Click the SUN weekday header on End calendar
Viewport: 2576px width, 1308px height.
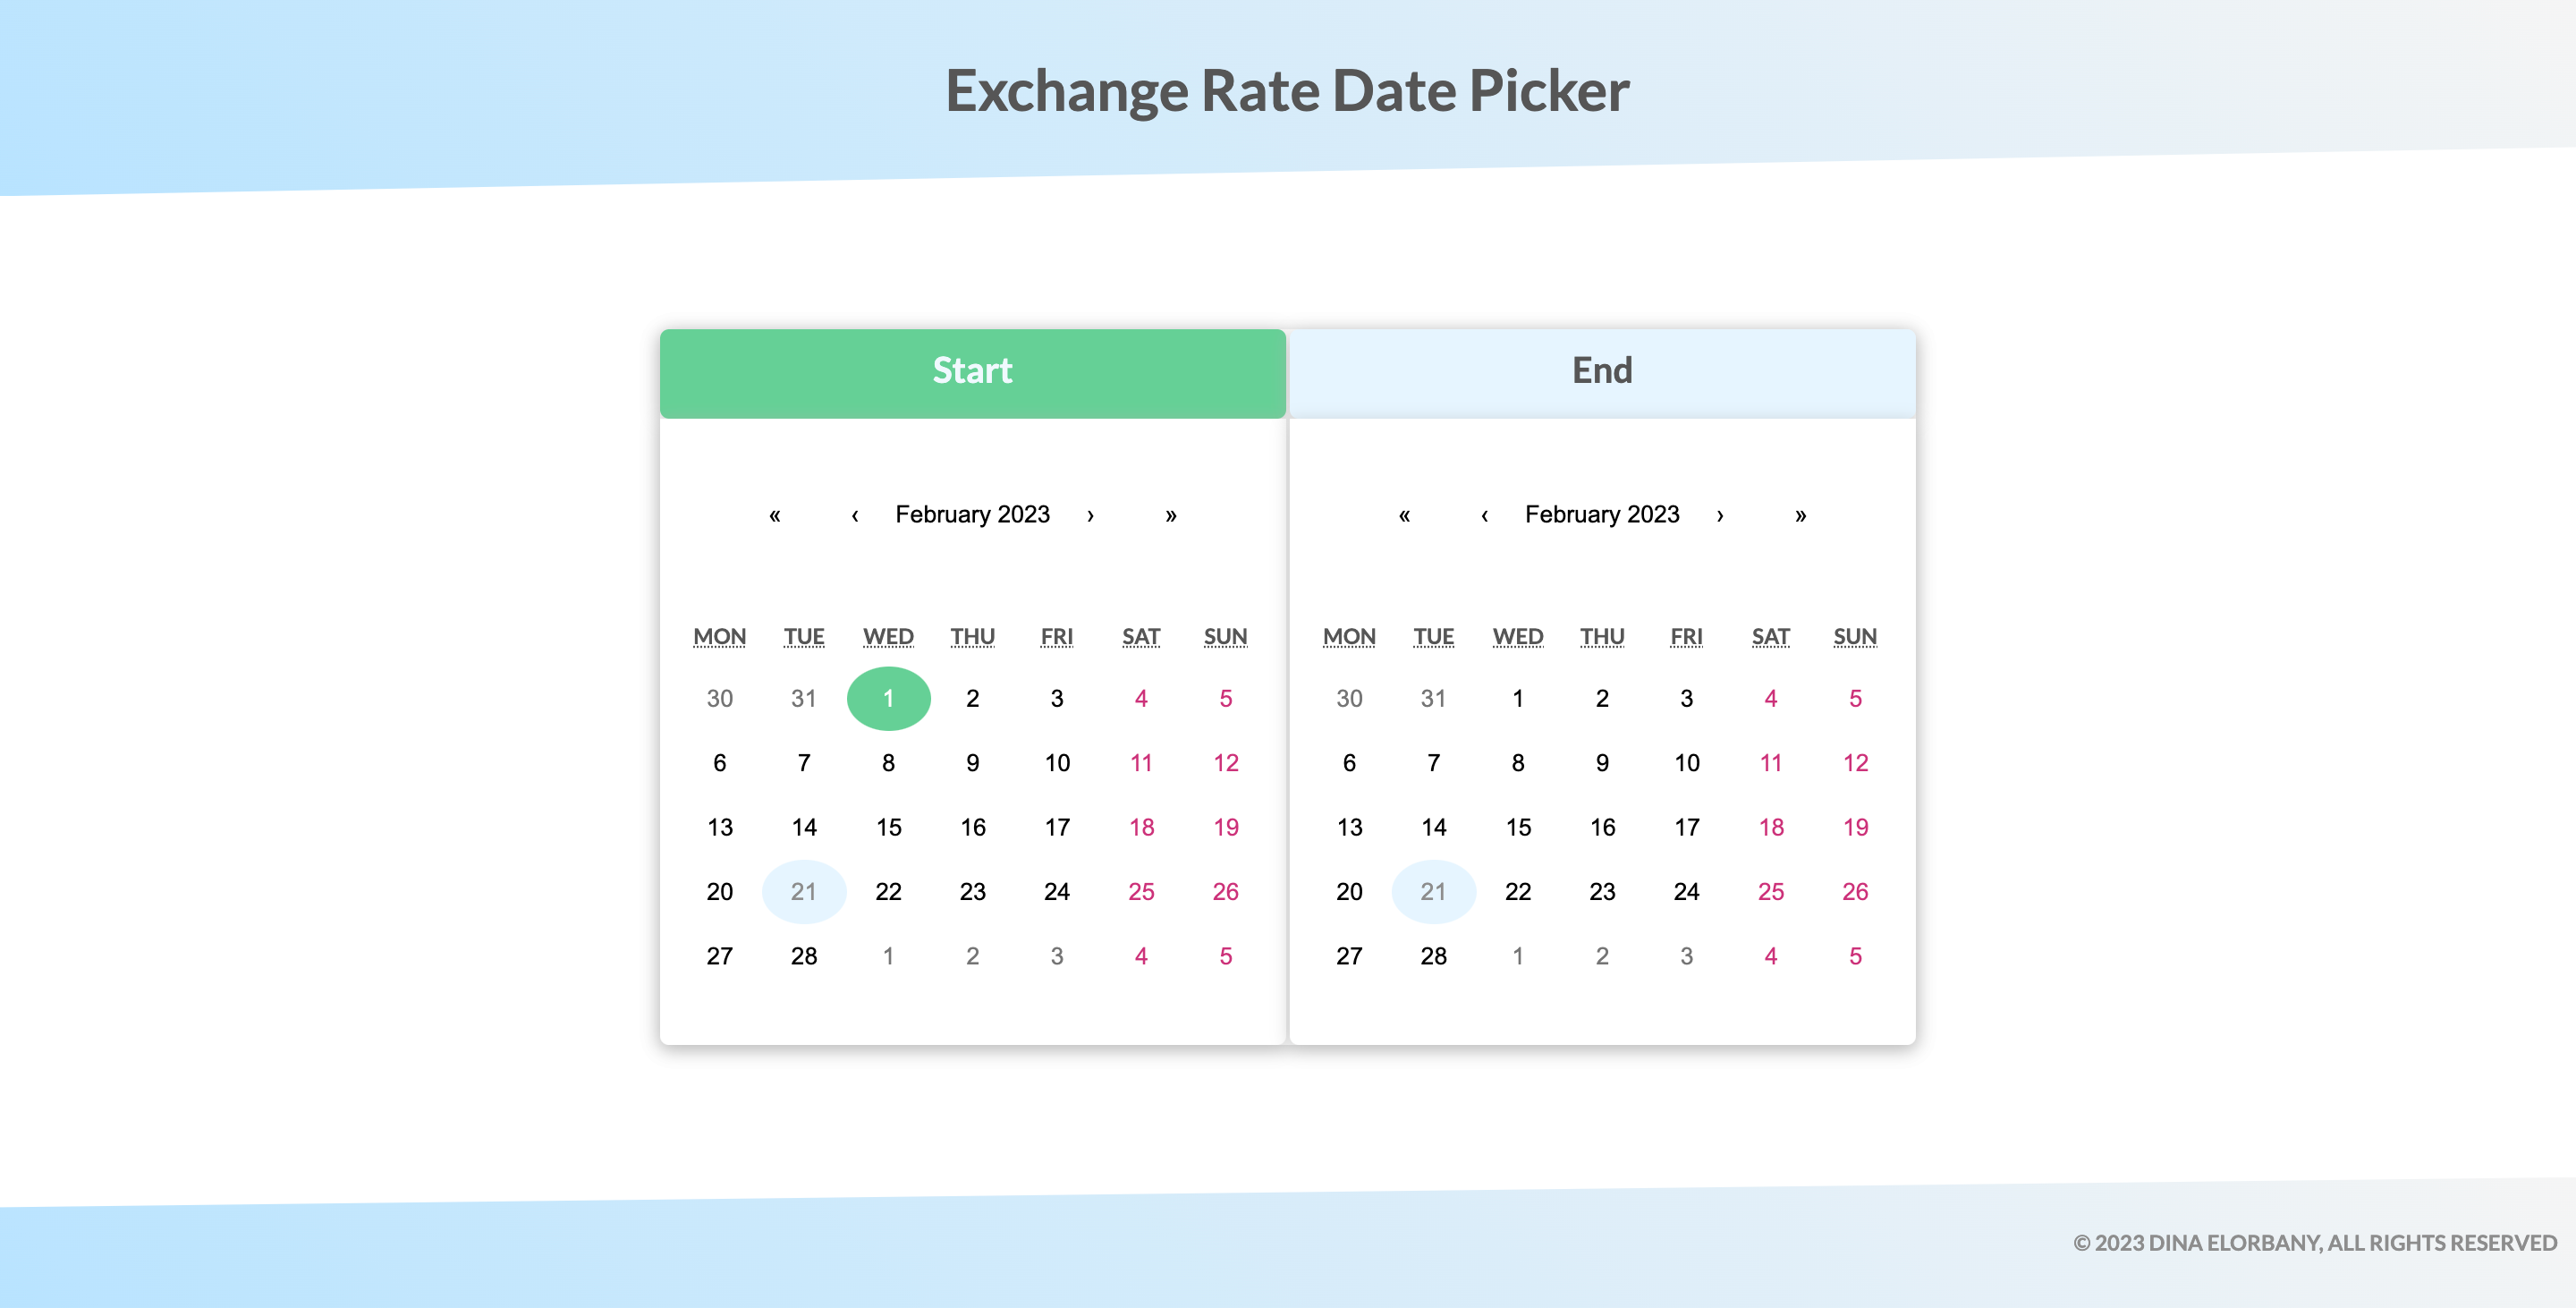[x=1855, y=636]
